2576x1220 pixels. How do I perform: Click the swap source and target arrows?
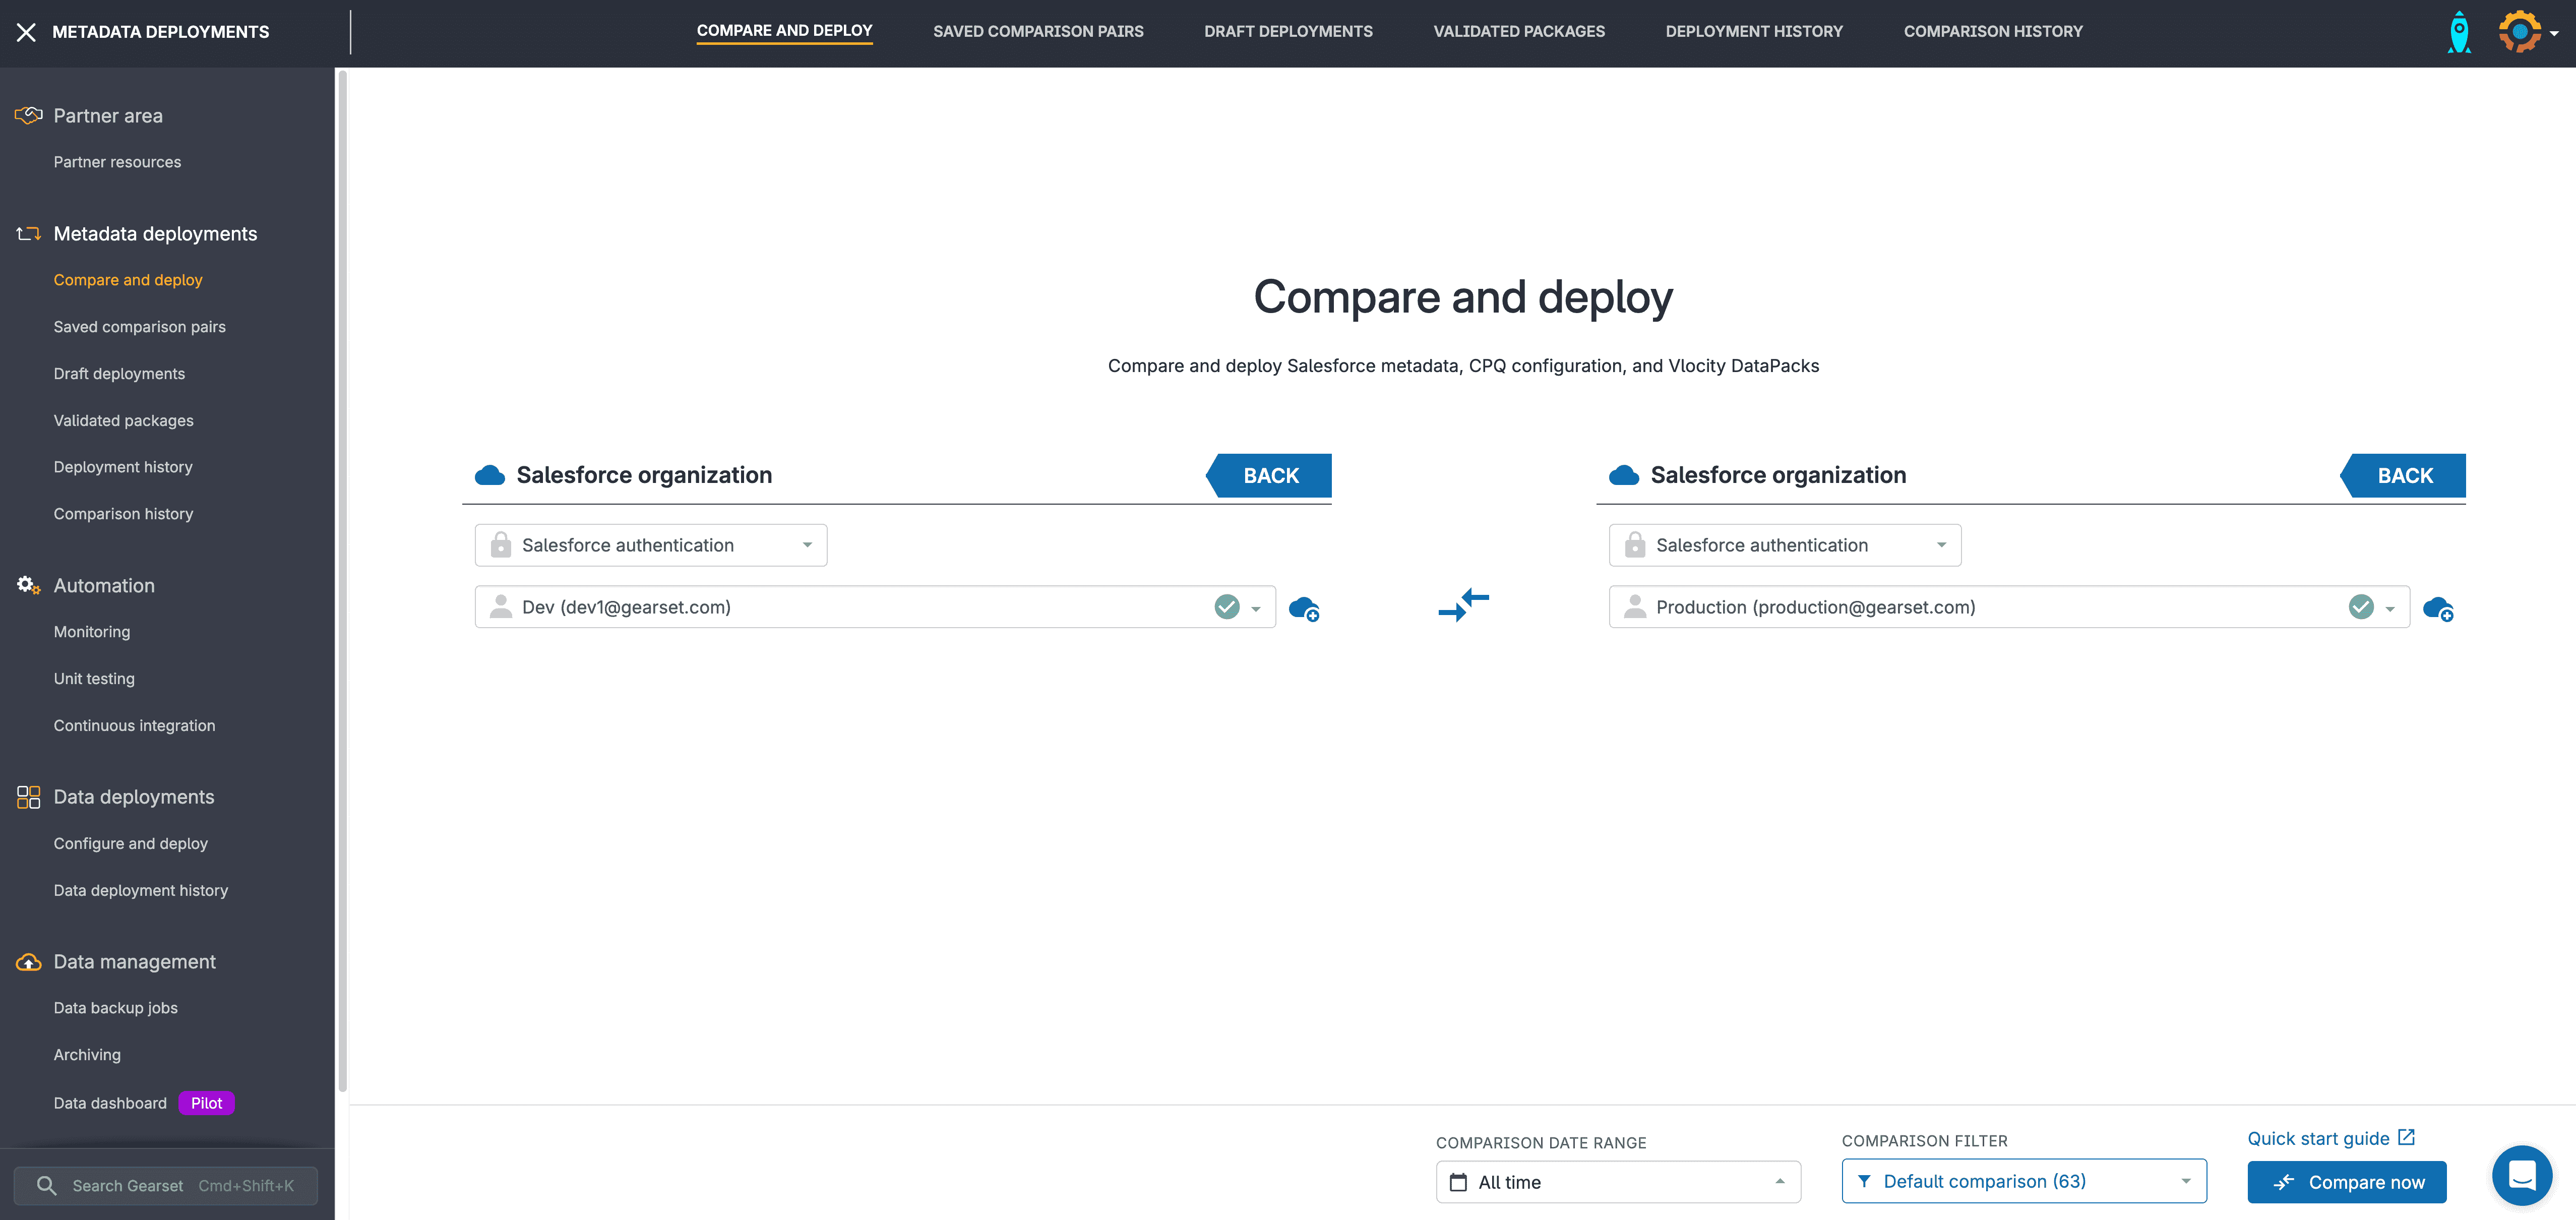(1463, 605)
